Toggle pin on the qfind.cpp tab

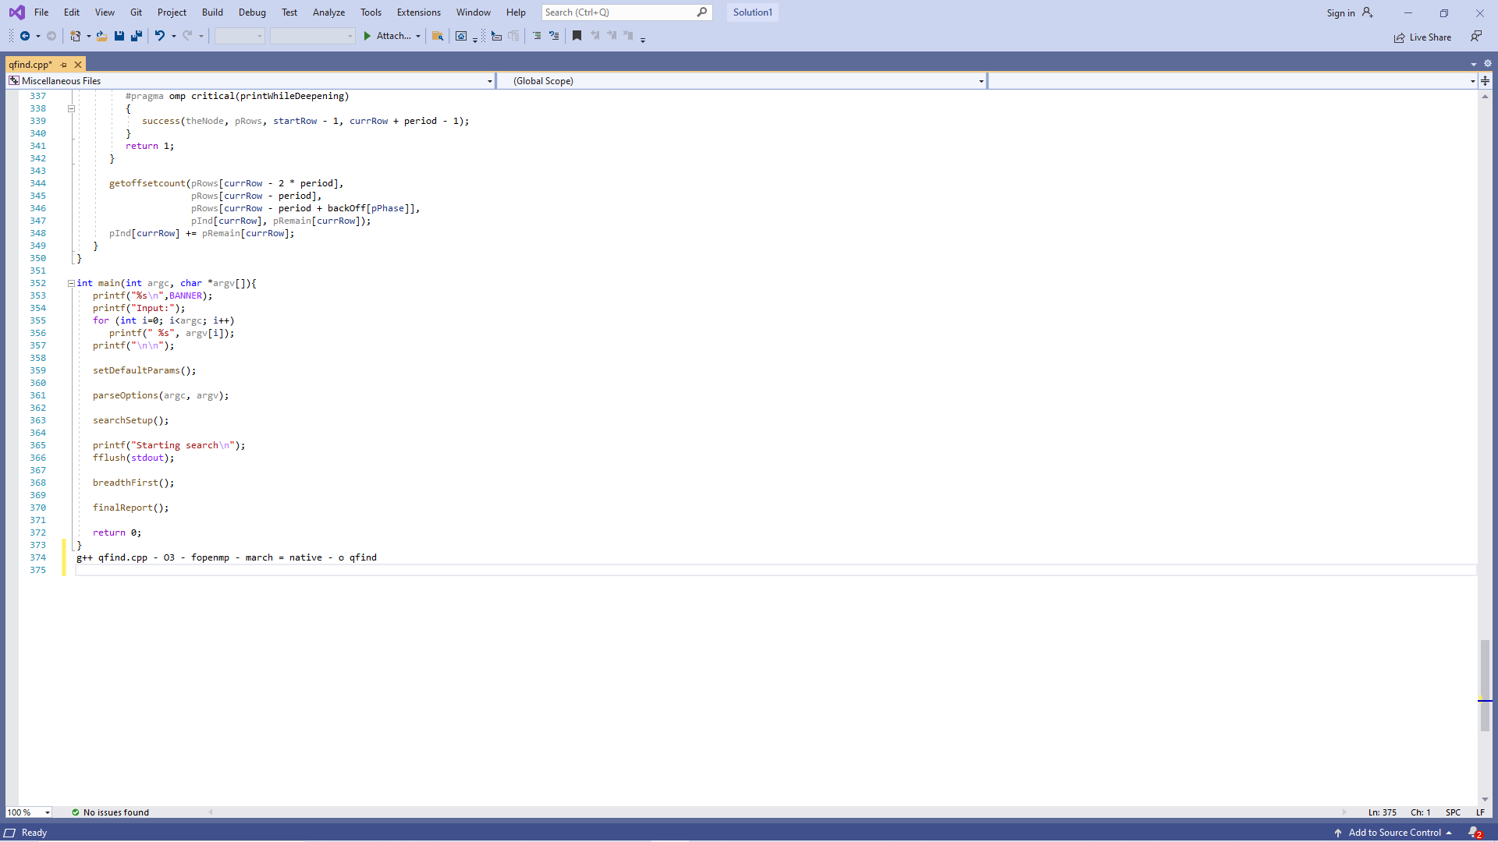[x=64, y=65]
